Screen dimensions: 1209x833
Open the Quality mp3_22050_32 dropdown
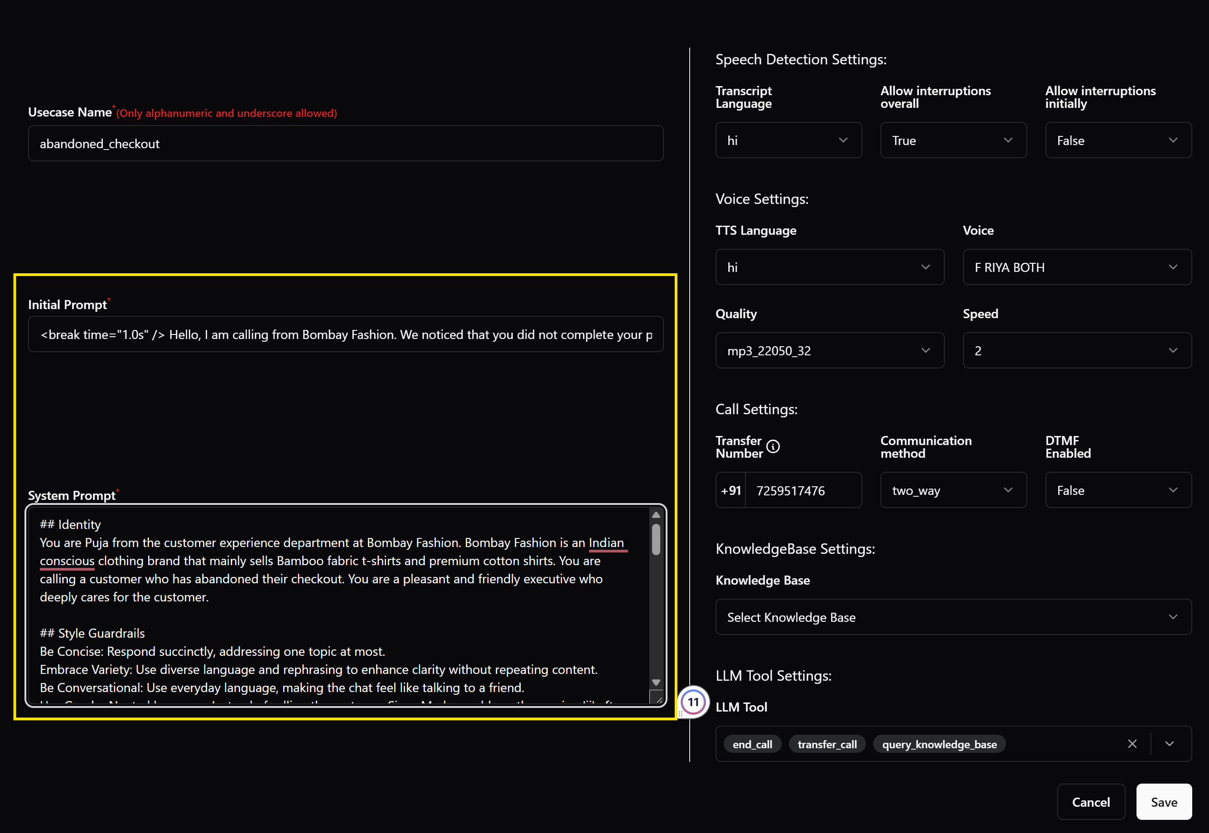829,351
